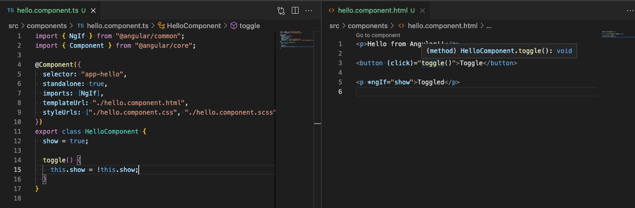Screen dimensions: 635x208
Task: Click toggle() in the button click binding
Action: point(437,63)
